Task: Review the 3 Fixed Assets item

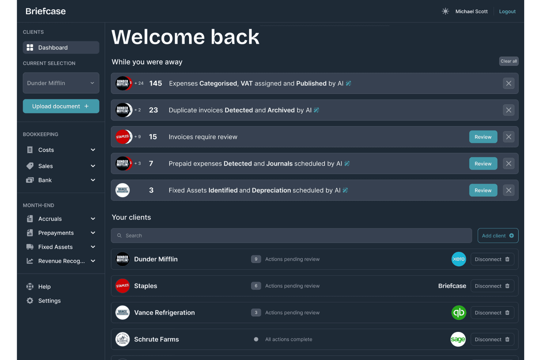Action: tap(483, 190)
